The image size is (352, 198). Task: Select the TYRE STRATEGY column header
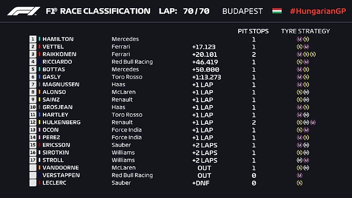click(305, 31)
